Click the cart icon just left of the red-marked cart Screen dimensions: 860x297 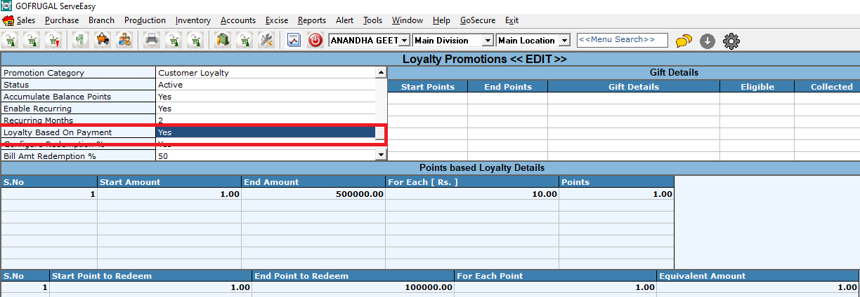[x=32, y=40]
